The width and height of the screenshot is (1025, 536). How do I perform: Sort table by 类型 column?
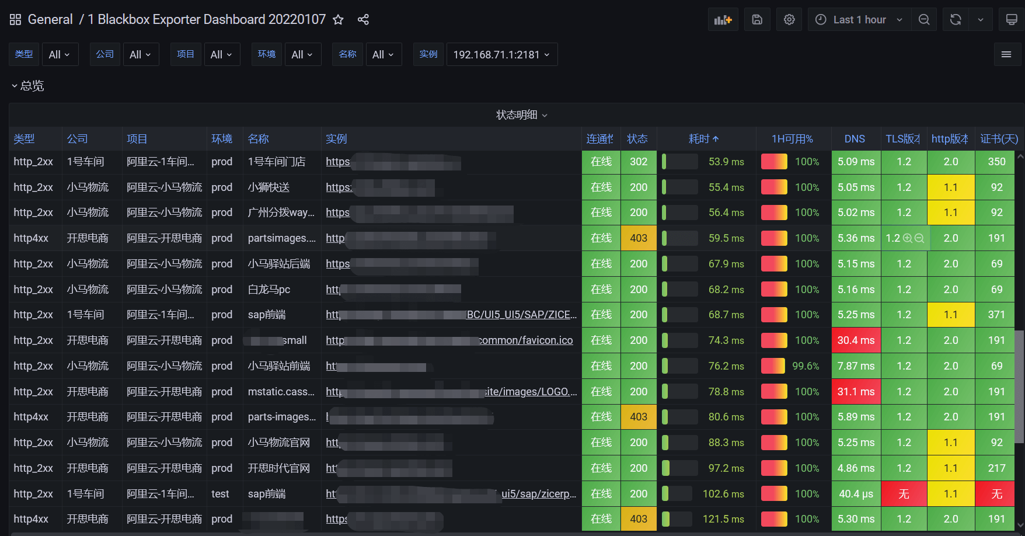[x=24, y=139]
